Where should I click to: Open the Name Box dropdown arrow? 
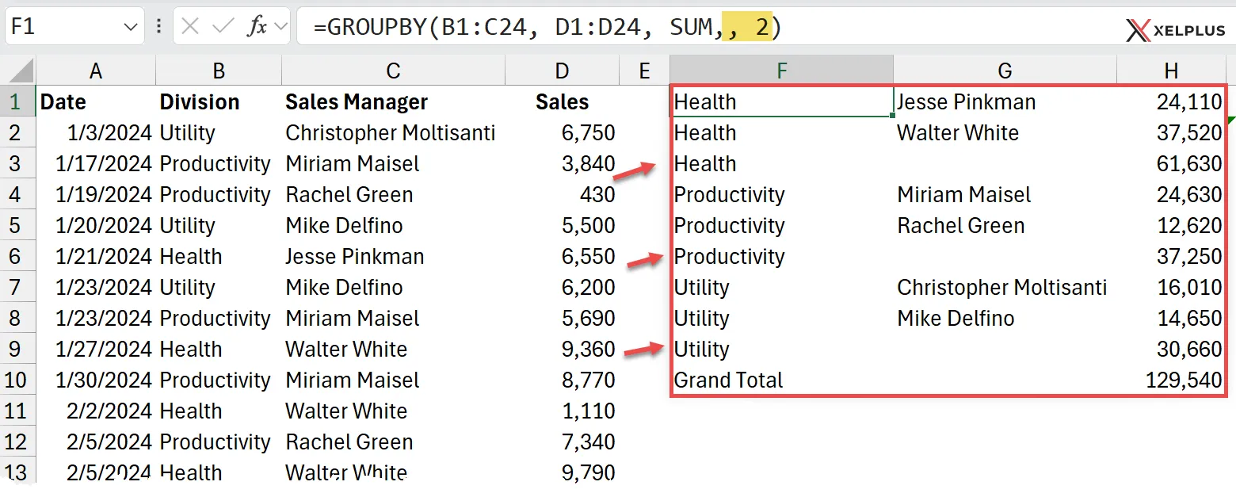pyautogui.click(x=131, y=28)
